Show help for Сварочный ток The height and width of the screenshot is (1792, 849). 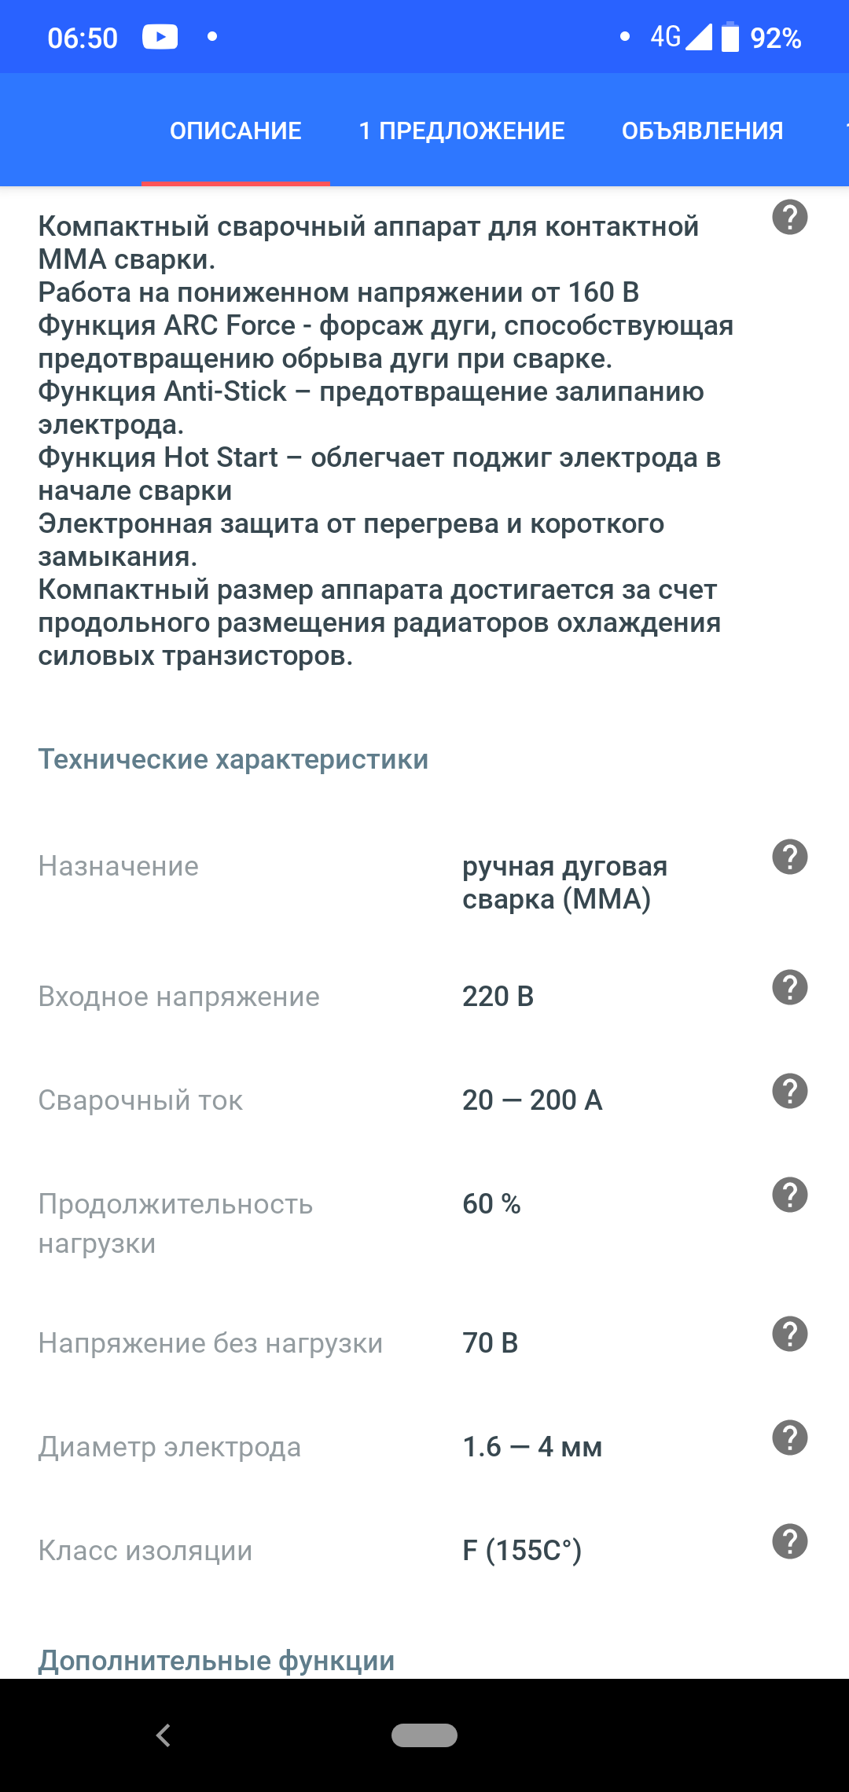[789, 1091]
